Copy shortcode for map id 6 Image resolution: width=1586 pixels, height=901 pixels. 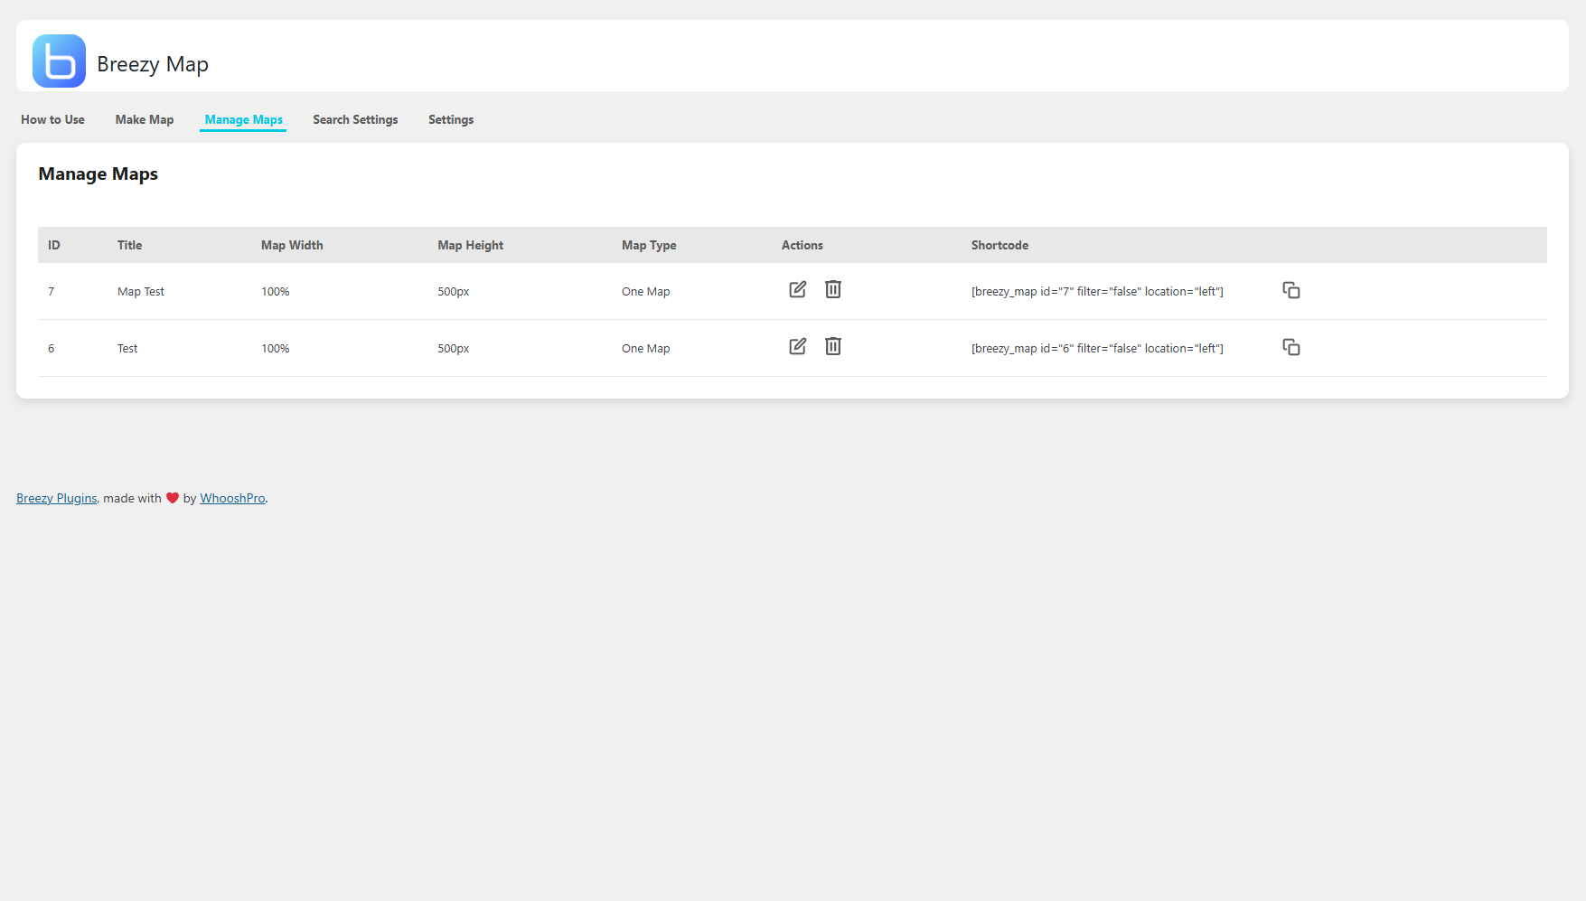click(1291, 347)
